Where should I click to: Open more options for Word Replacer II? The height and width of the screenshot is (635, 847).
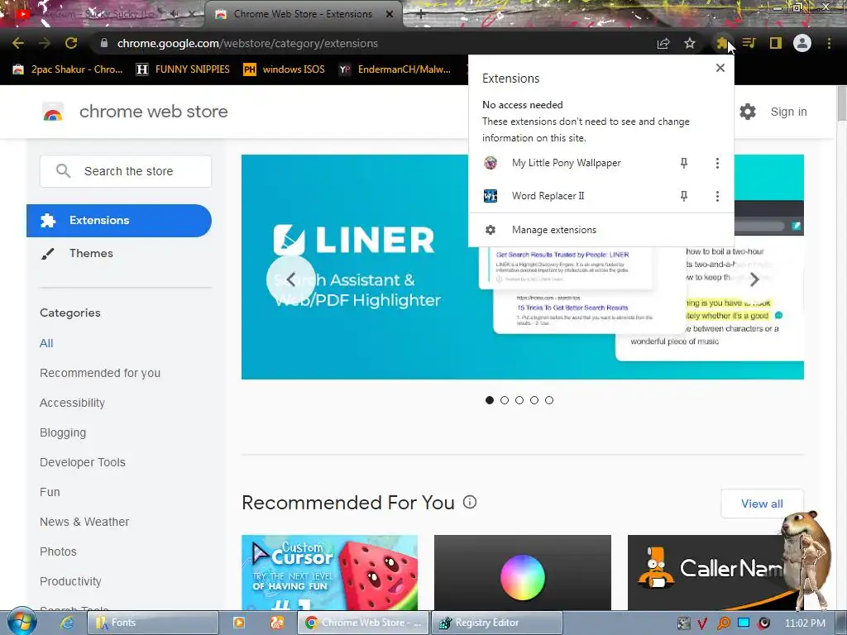pos(717,196)
